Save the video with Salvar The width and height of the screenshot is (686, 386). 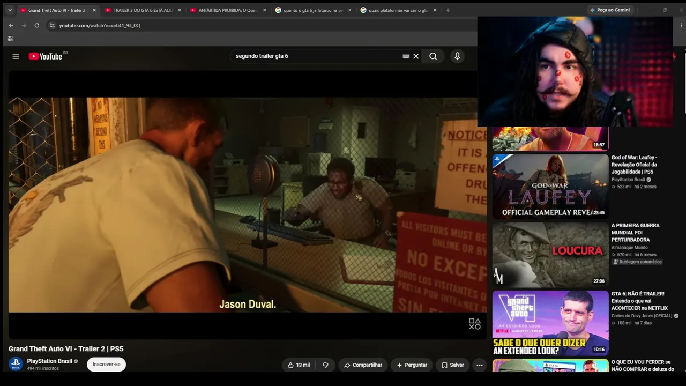click(x=453, y=365)
